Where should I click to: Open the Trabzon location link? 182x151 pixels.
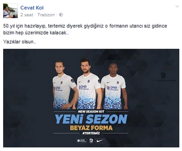[46, 15]
